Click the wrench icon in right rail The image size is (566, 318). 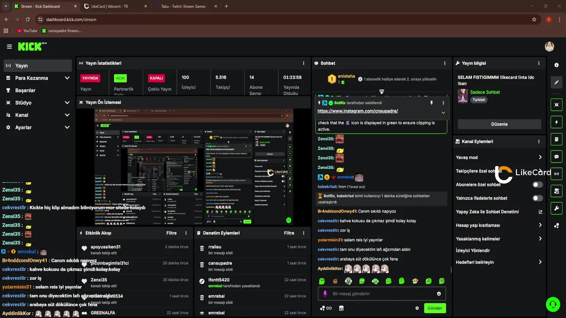[x=556, y=208]
